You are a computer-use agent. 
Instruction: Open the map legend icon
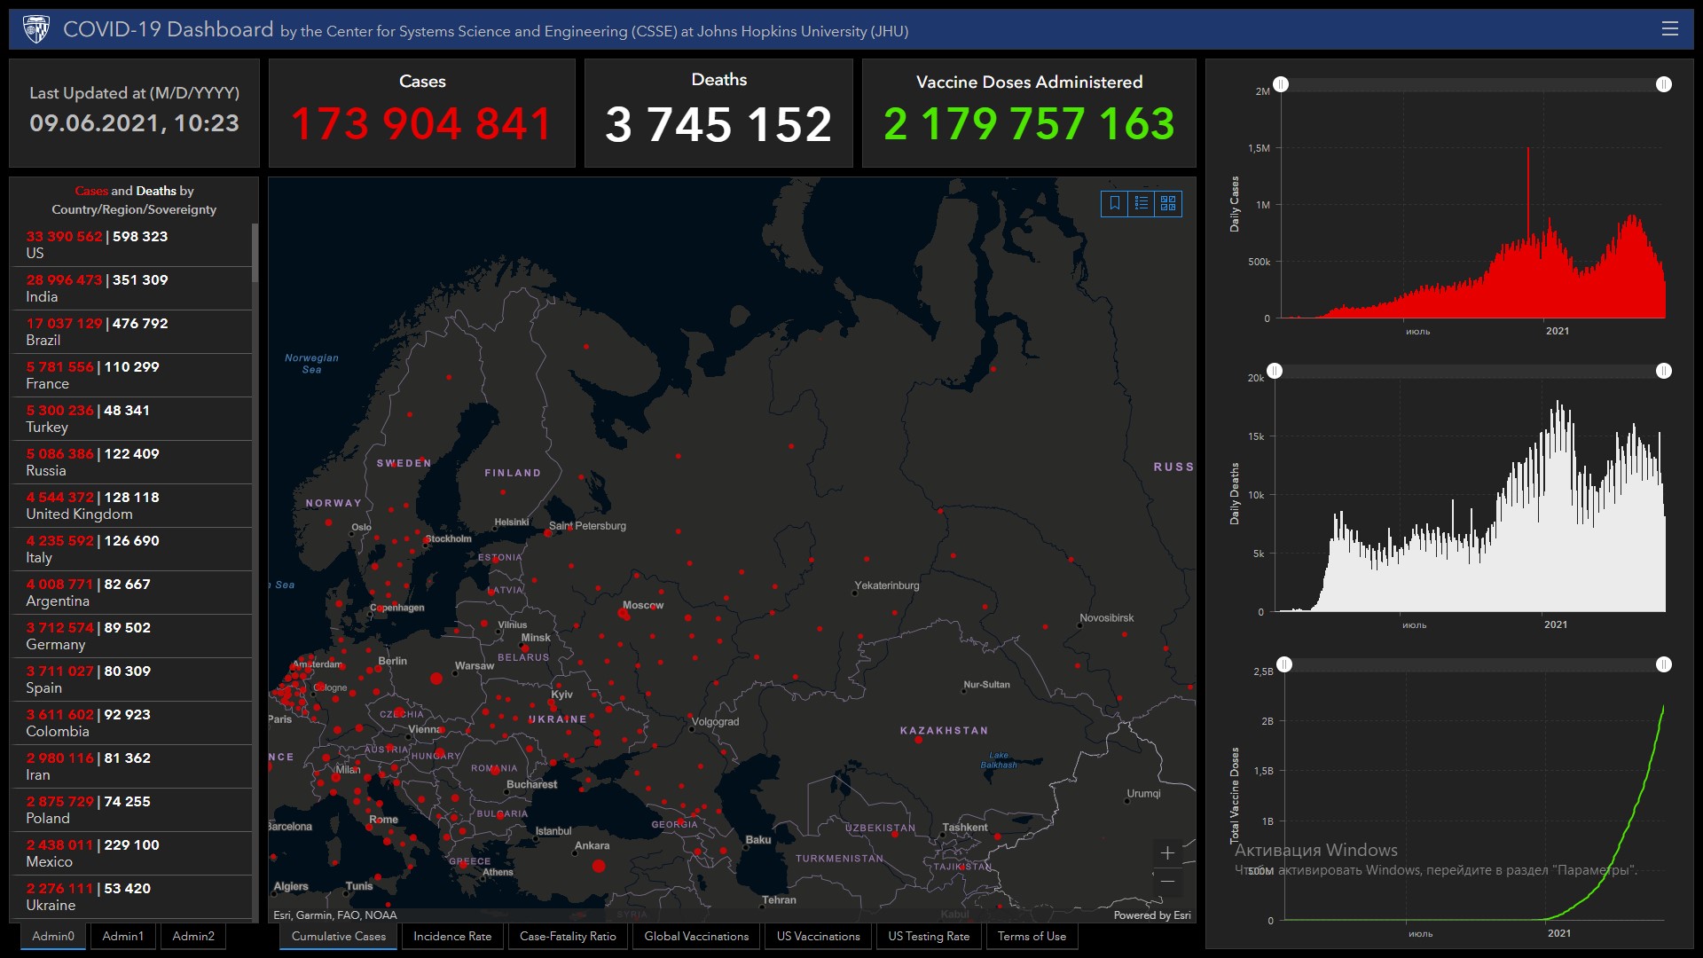point(1142,203)
